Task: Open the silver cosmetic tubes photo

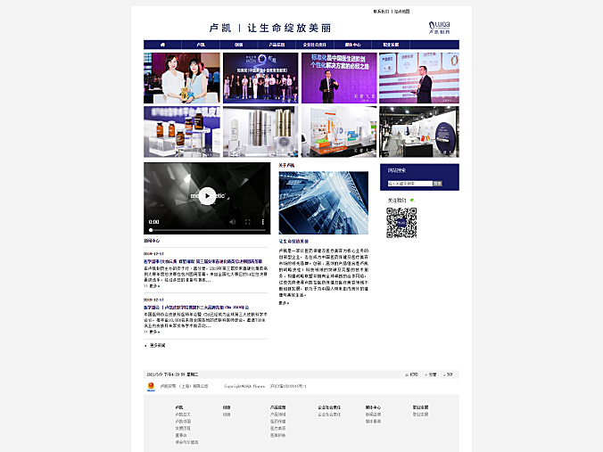Action: [260, 132]
